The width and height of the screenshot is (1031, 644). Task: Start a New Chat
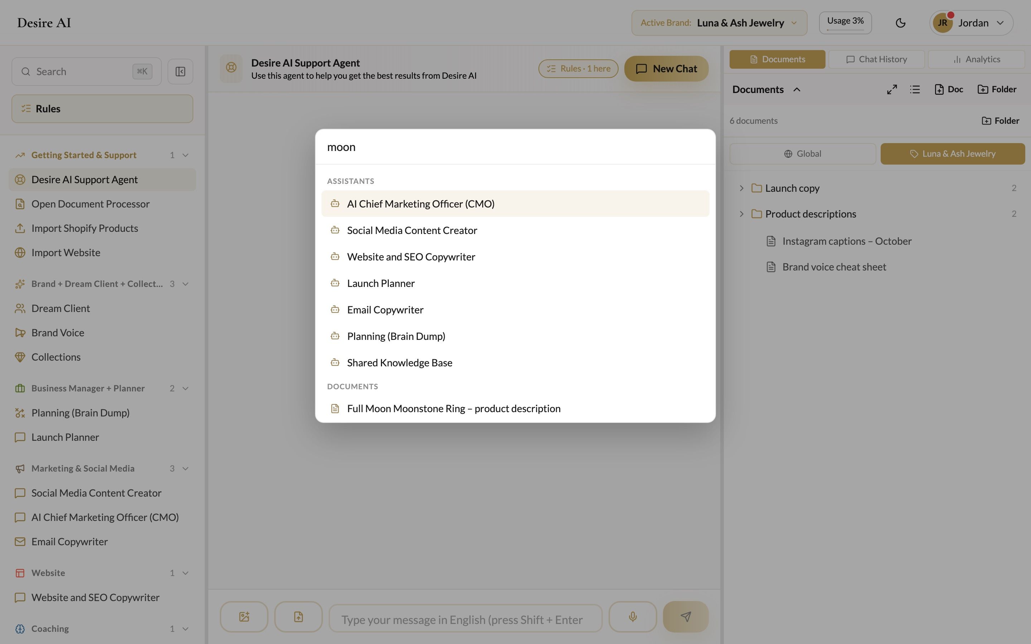coord(666,69)
